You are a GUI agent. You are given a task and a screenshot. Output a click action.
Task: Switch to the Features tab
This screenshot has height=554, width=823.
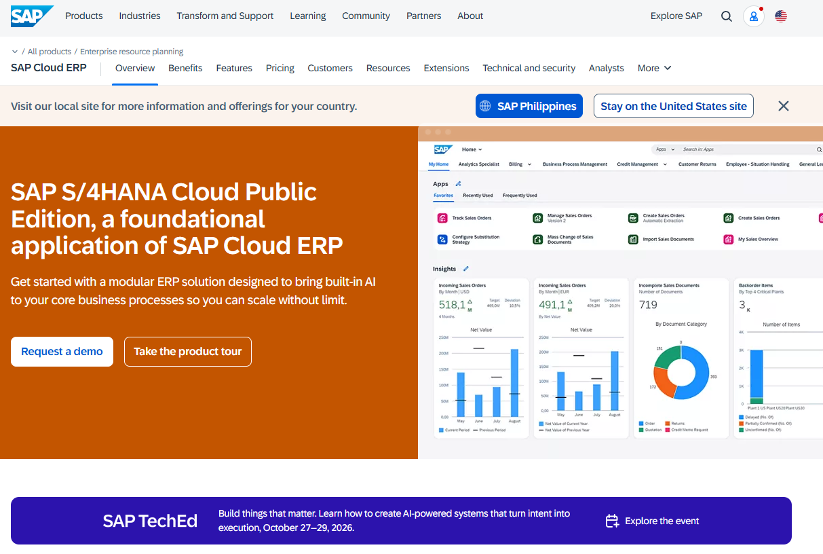click(234, 68)
